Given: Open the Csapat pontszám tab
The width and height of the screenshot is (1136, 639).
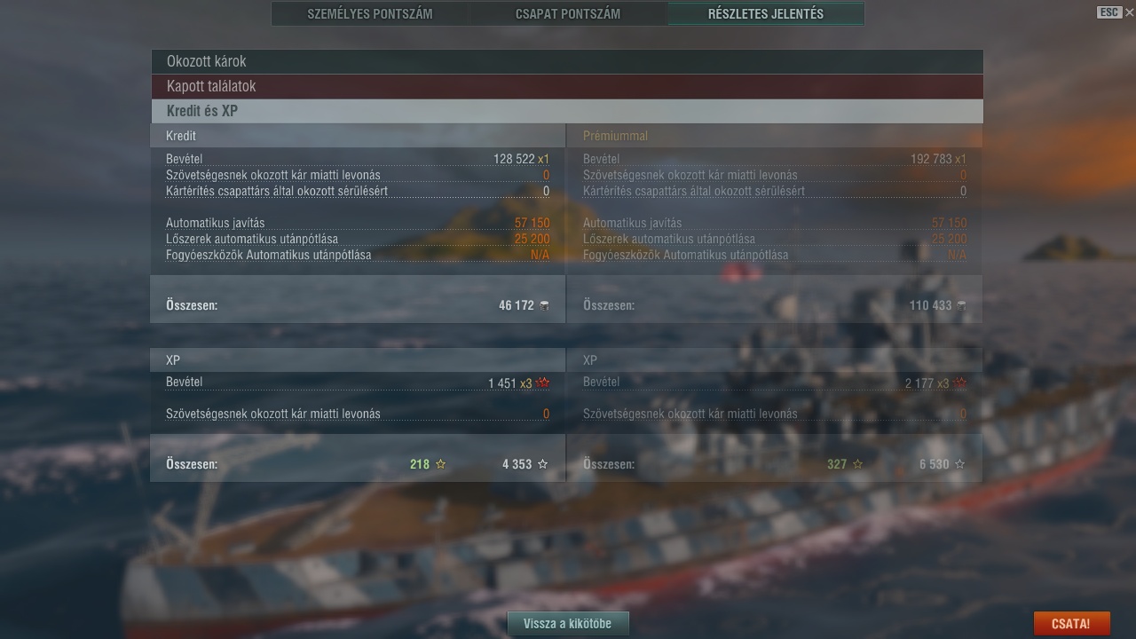Looking at the screenshot, I should [x=568, y=13].
